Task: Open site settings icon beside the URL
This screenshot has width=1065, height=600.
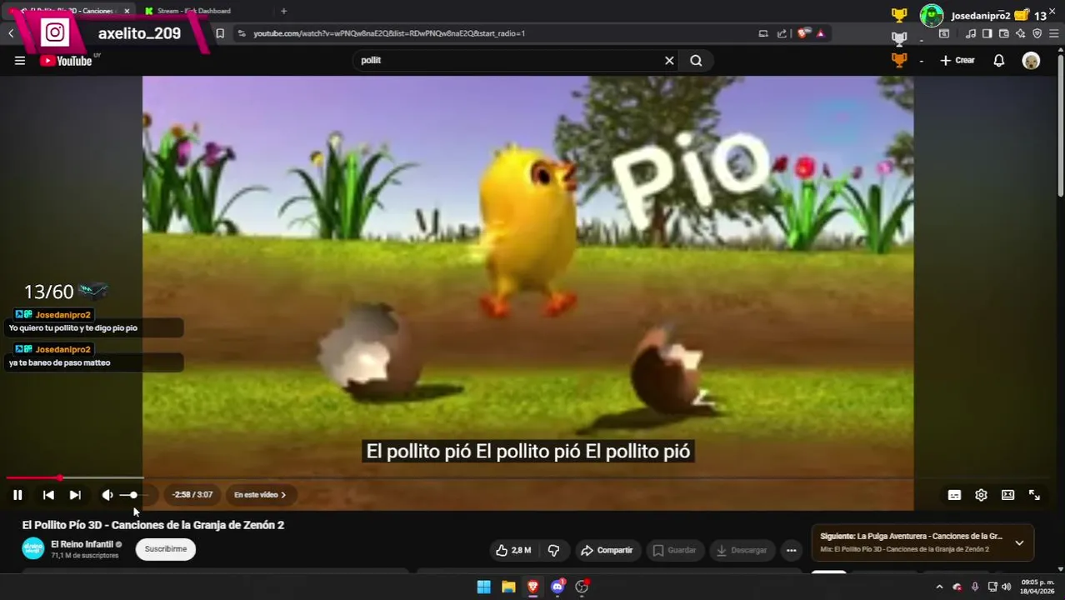Action: tap(242, 33)
